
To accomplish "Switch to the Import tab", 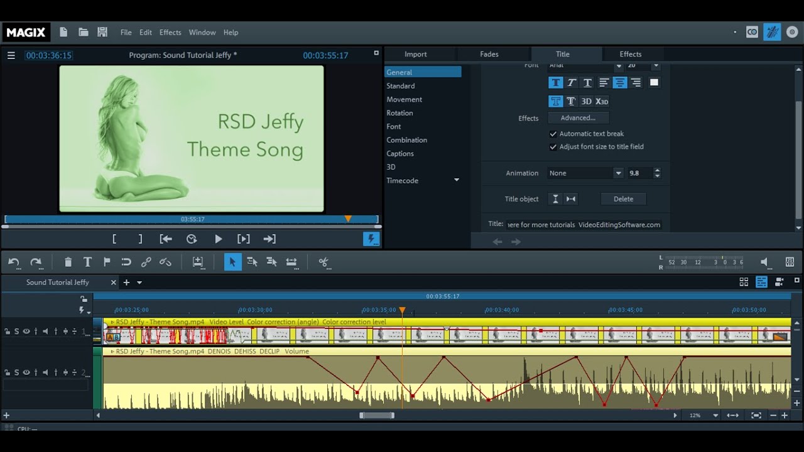I will (416, 54).
